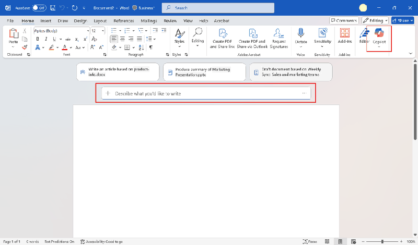
Task: Apply superscript formatting
Action: pyautogui.click(x=85, y=39)
